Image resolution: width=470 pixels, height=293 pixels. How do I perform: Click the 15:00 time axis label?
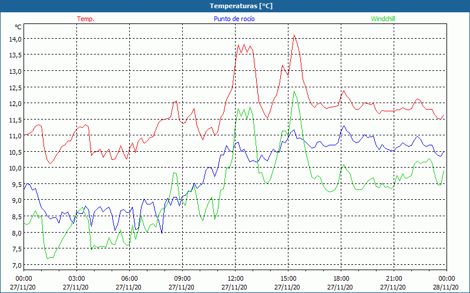pos(288,278)
